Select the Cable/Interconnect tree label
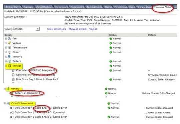 (x=22, y=103)
